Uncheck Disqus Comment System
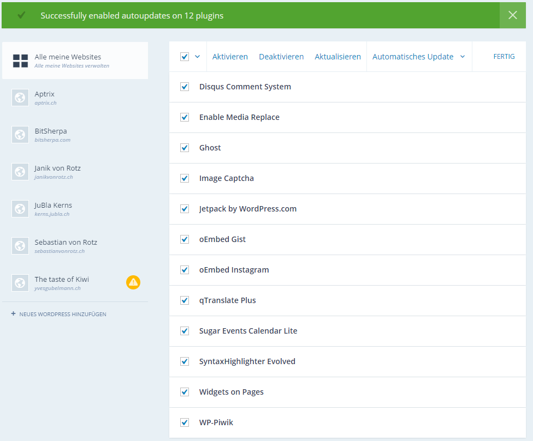The height and width of the screenshot is (441, 533). (185, 87)
